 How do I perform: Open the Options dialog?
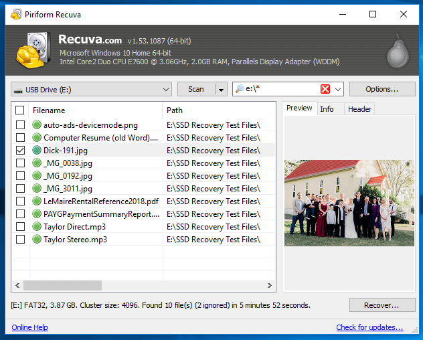(x=382, y=89)
